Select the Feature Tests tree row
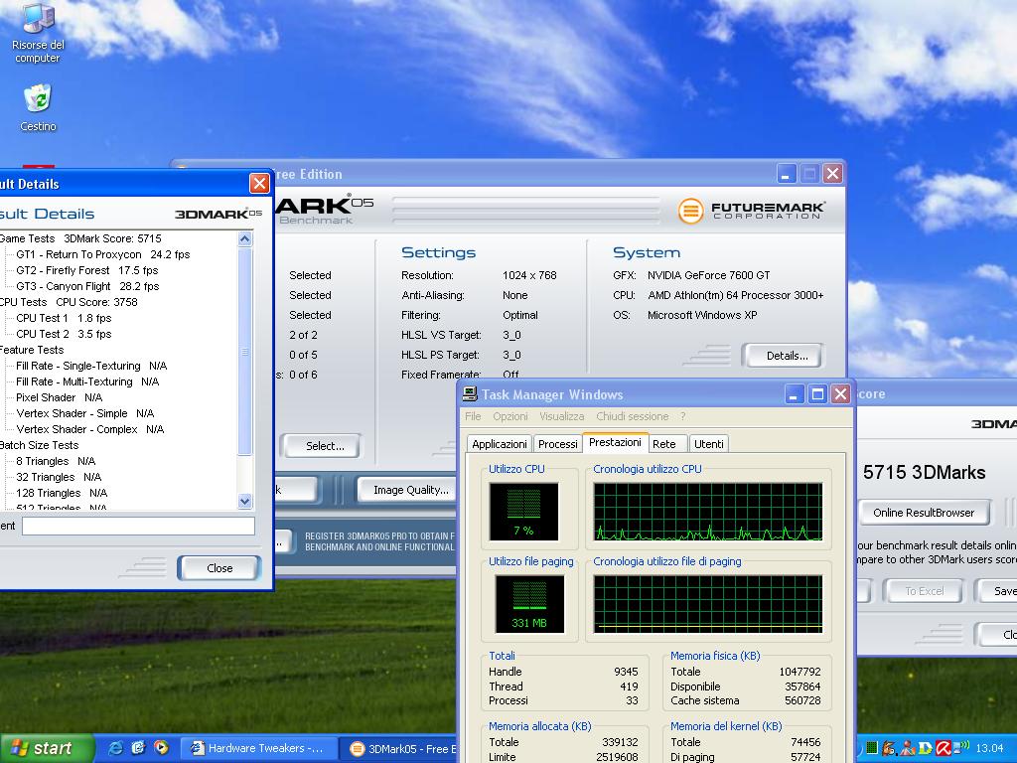 32,350
